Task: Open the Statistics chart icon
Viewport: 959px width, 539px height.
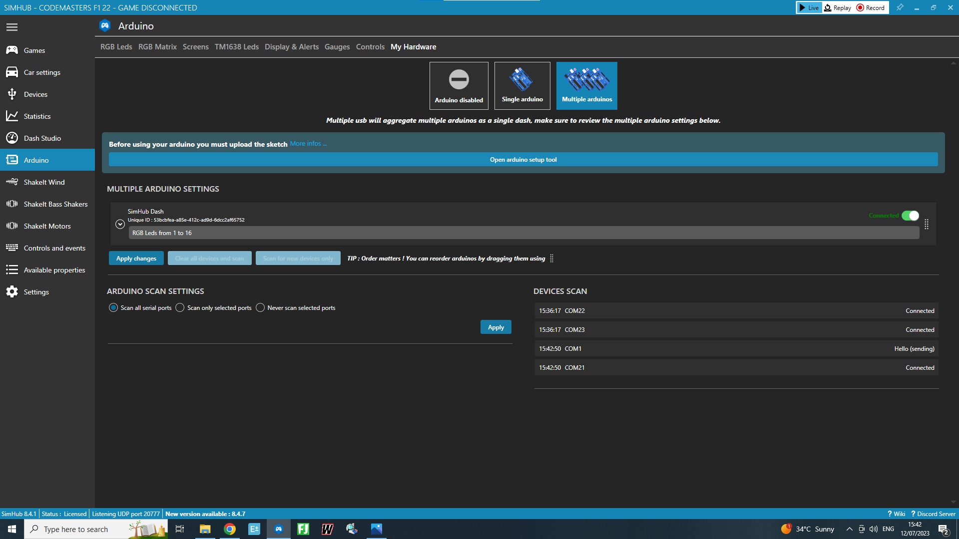Action: tap(12, 116)
